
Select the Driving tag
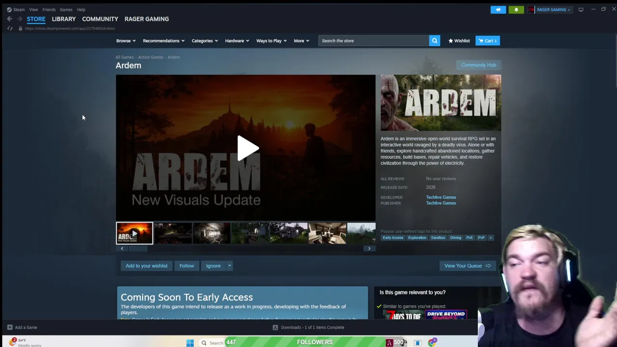(456, 238)
